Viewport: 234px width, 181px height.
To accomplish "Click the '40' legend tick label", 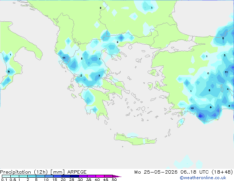I will click(97, 180).
